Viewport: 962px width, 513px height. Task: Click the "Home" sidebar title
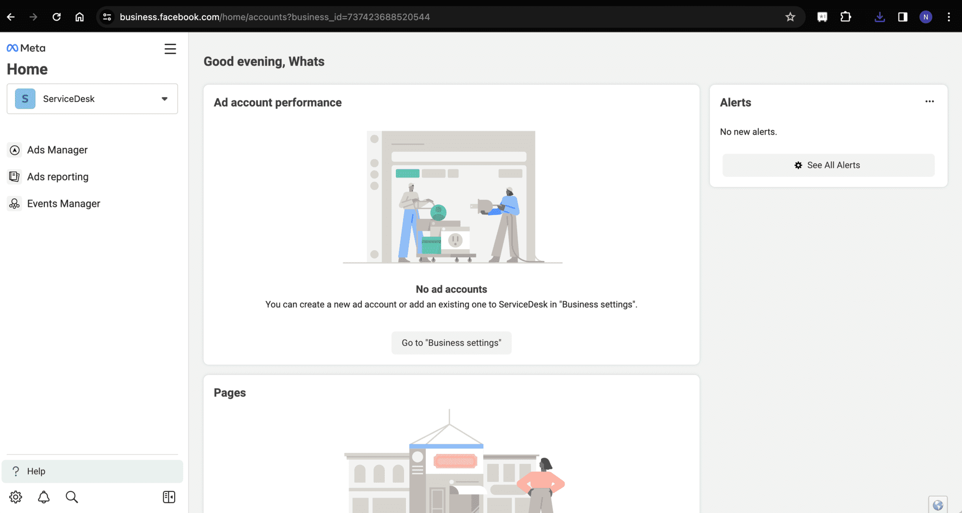point(27,69)
